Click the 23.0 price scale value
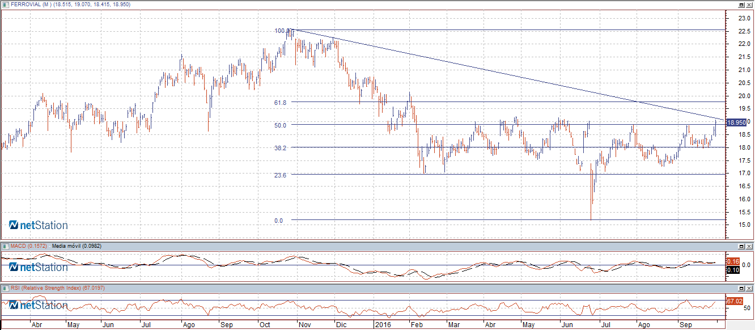The height and width of the screenshot is (330, 755). (744, 18)
